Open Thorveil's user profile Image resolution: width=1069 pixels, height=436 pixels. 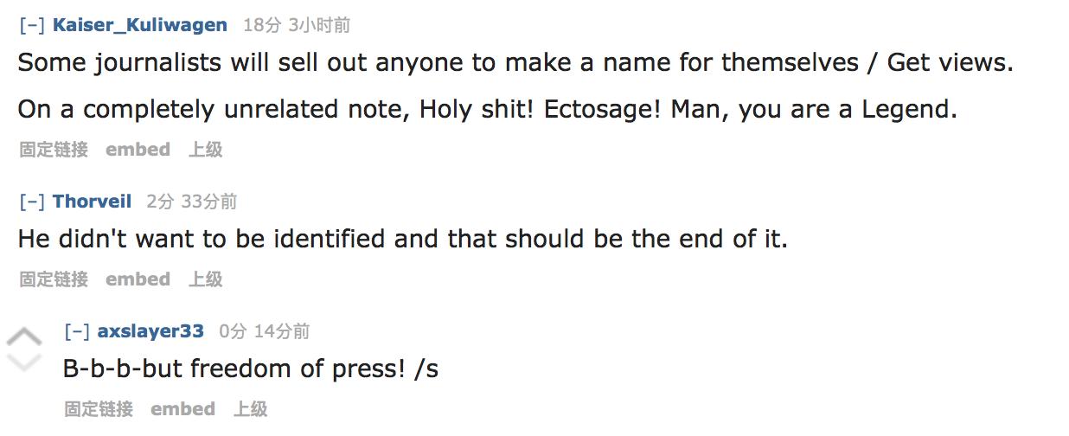point(93,202)
